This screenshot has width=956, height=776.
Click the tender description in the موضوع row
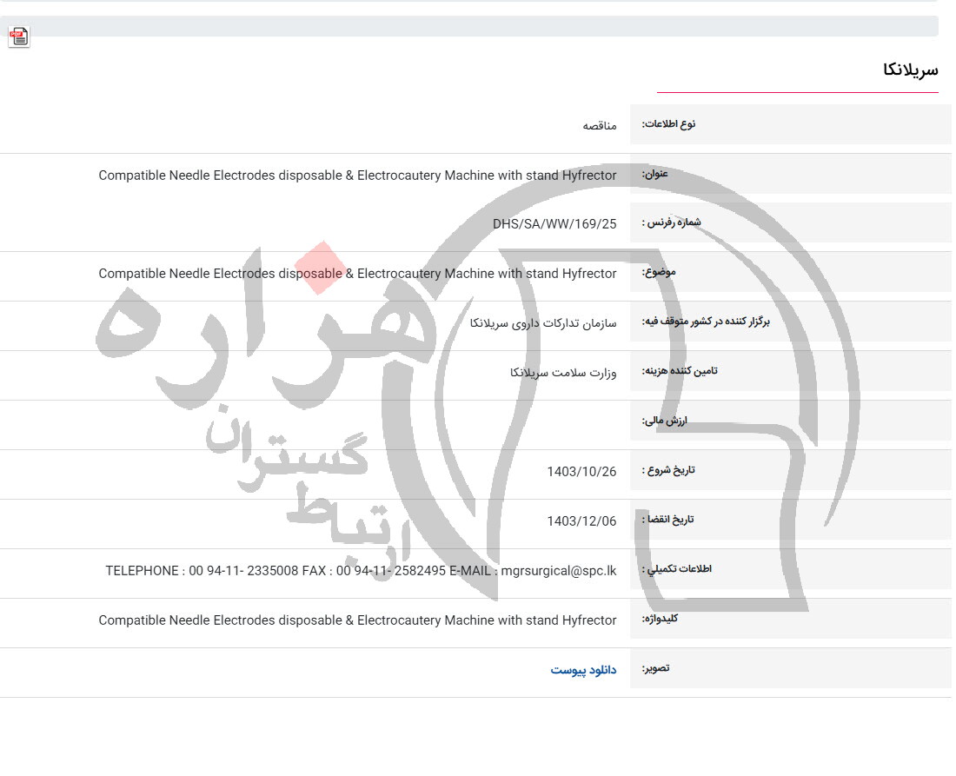(357, 274)
